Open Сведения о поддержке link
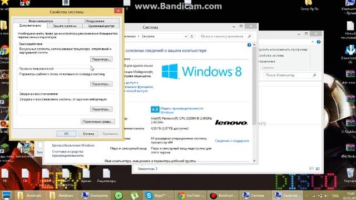This screenshot has height=200, width=356. [232, 141]
